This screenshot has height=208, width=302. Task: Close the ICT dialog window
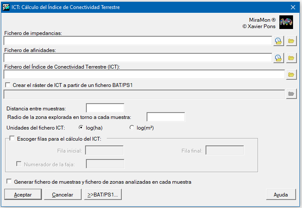(x=293, y=7)
